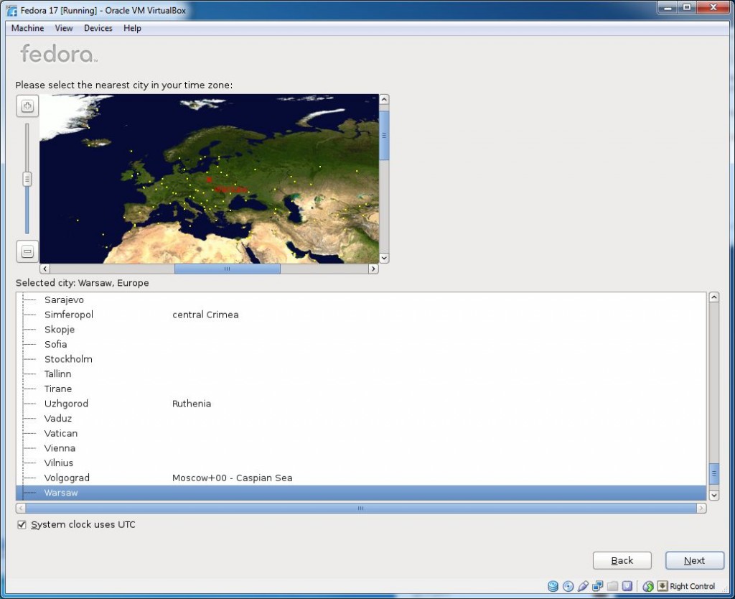
Task: Select the highlighted Warsaw row
Action: 361,493
